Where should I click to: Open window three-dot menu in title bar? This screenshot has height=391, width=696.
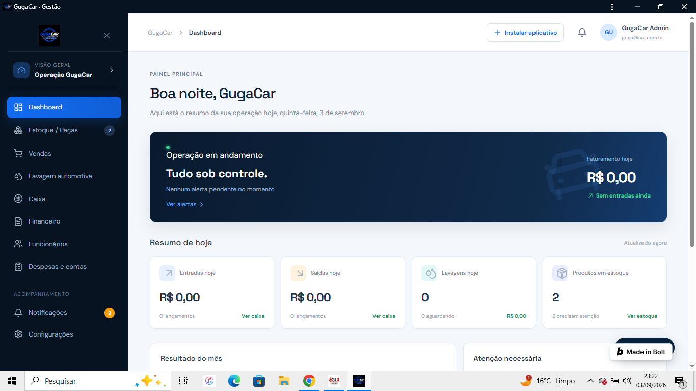(x=612, y=7)
